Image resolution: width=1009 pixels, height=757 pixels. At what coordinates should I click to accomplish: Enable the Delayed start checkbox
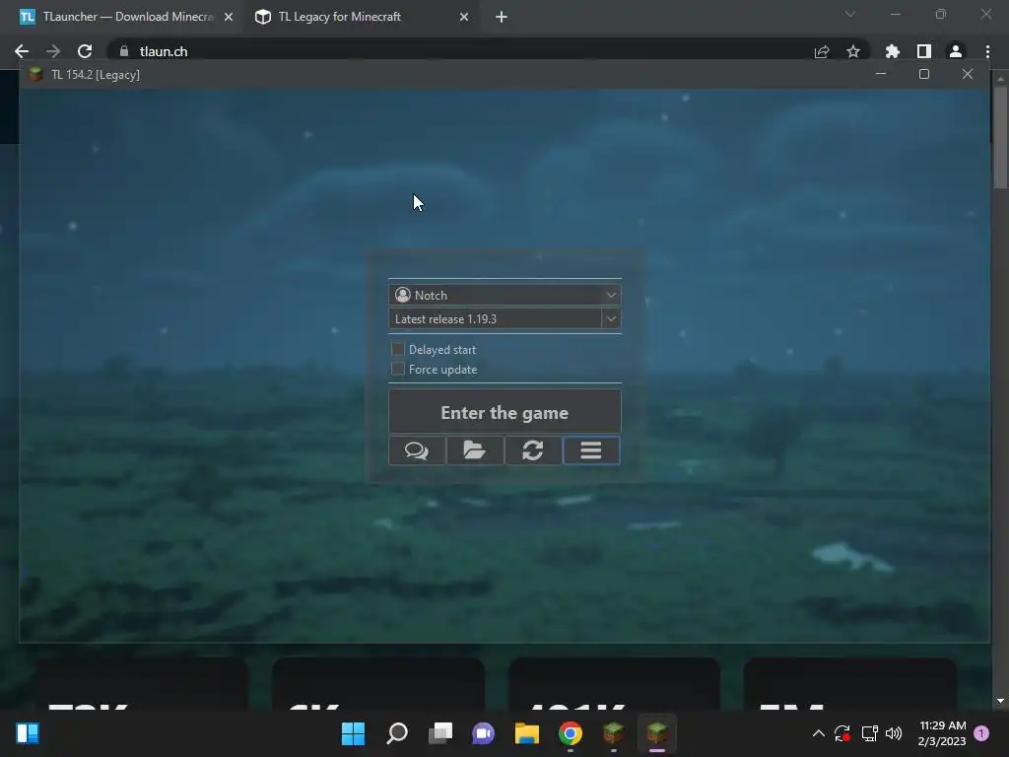[398, 350]
